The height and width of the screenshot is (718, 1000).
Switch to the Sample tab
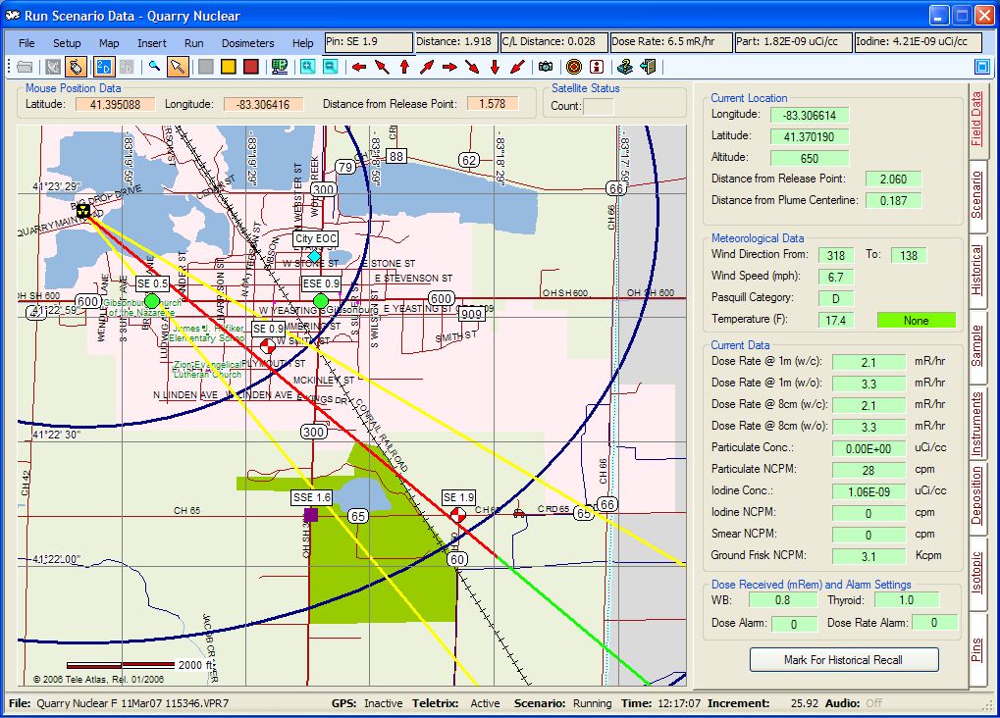click(976, 345)
